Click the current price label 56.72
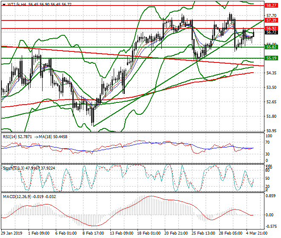 (271, 32)
